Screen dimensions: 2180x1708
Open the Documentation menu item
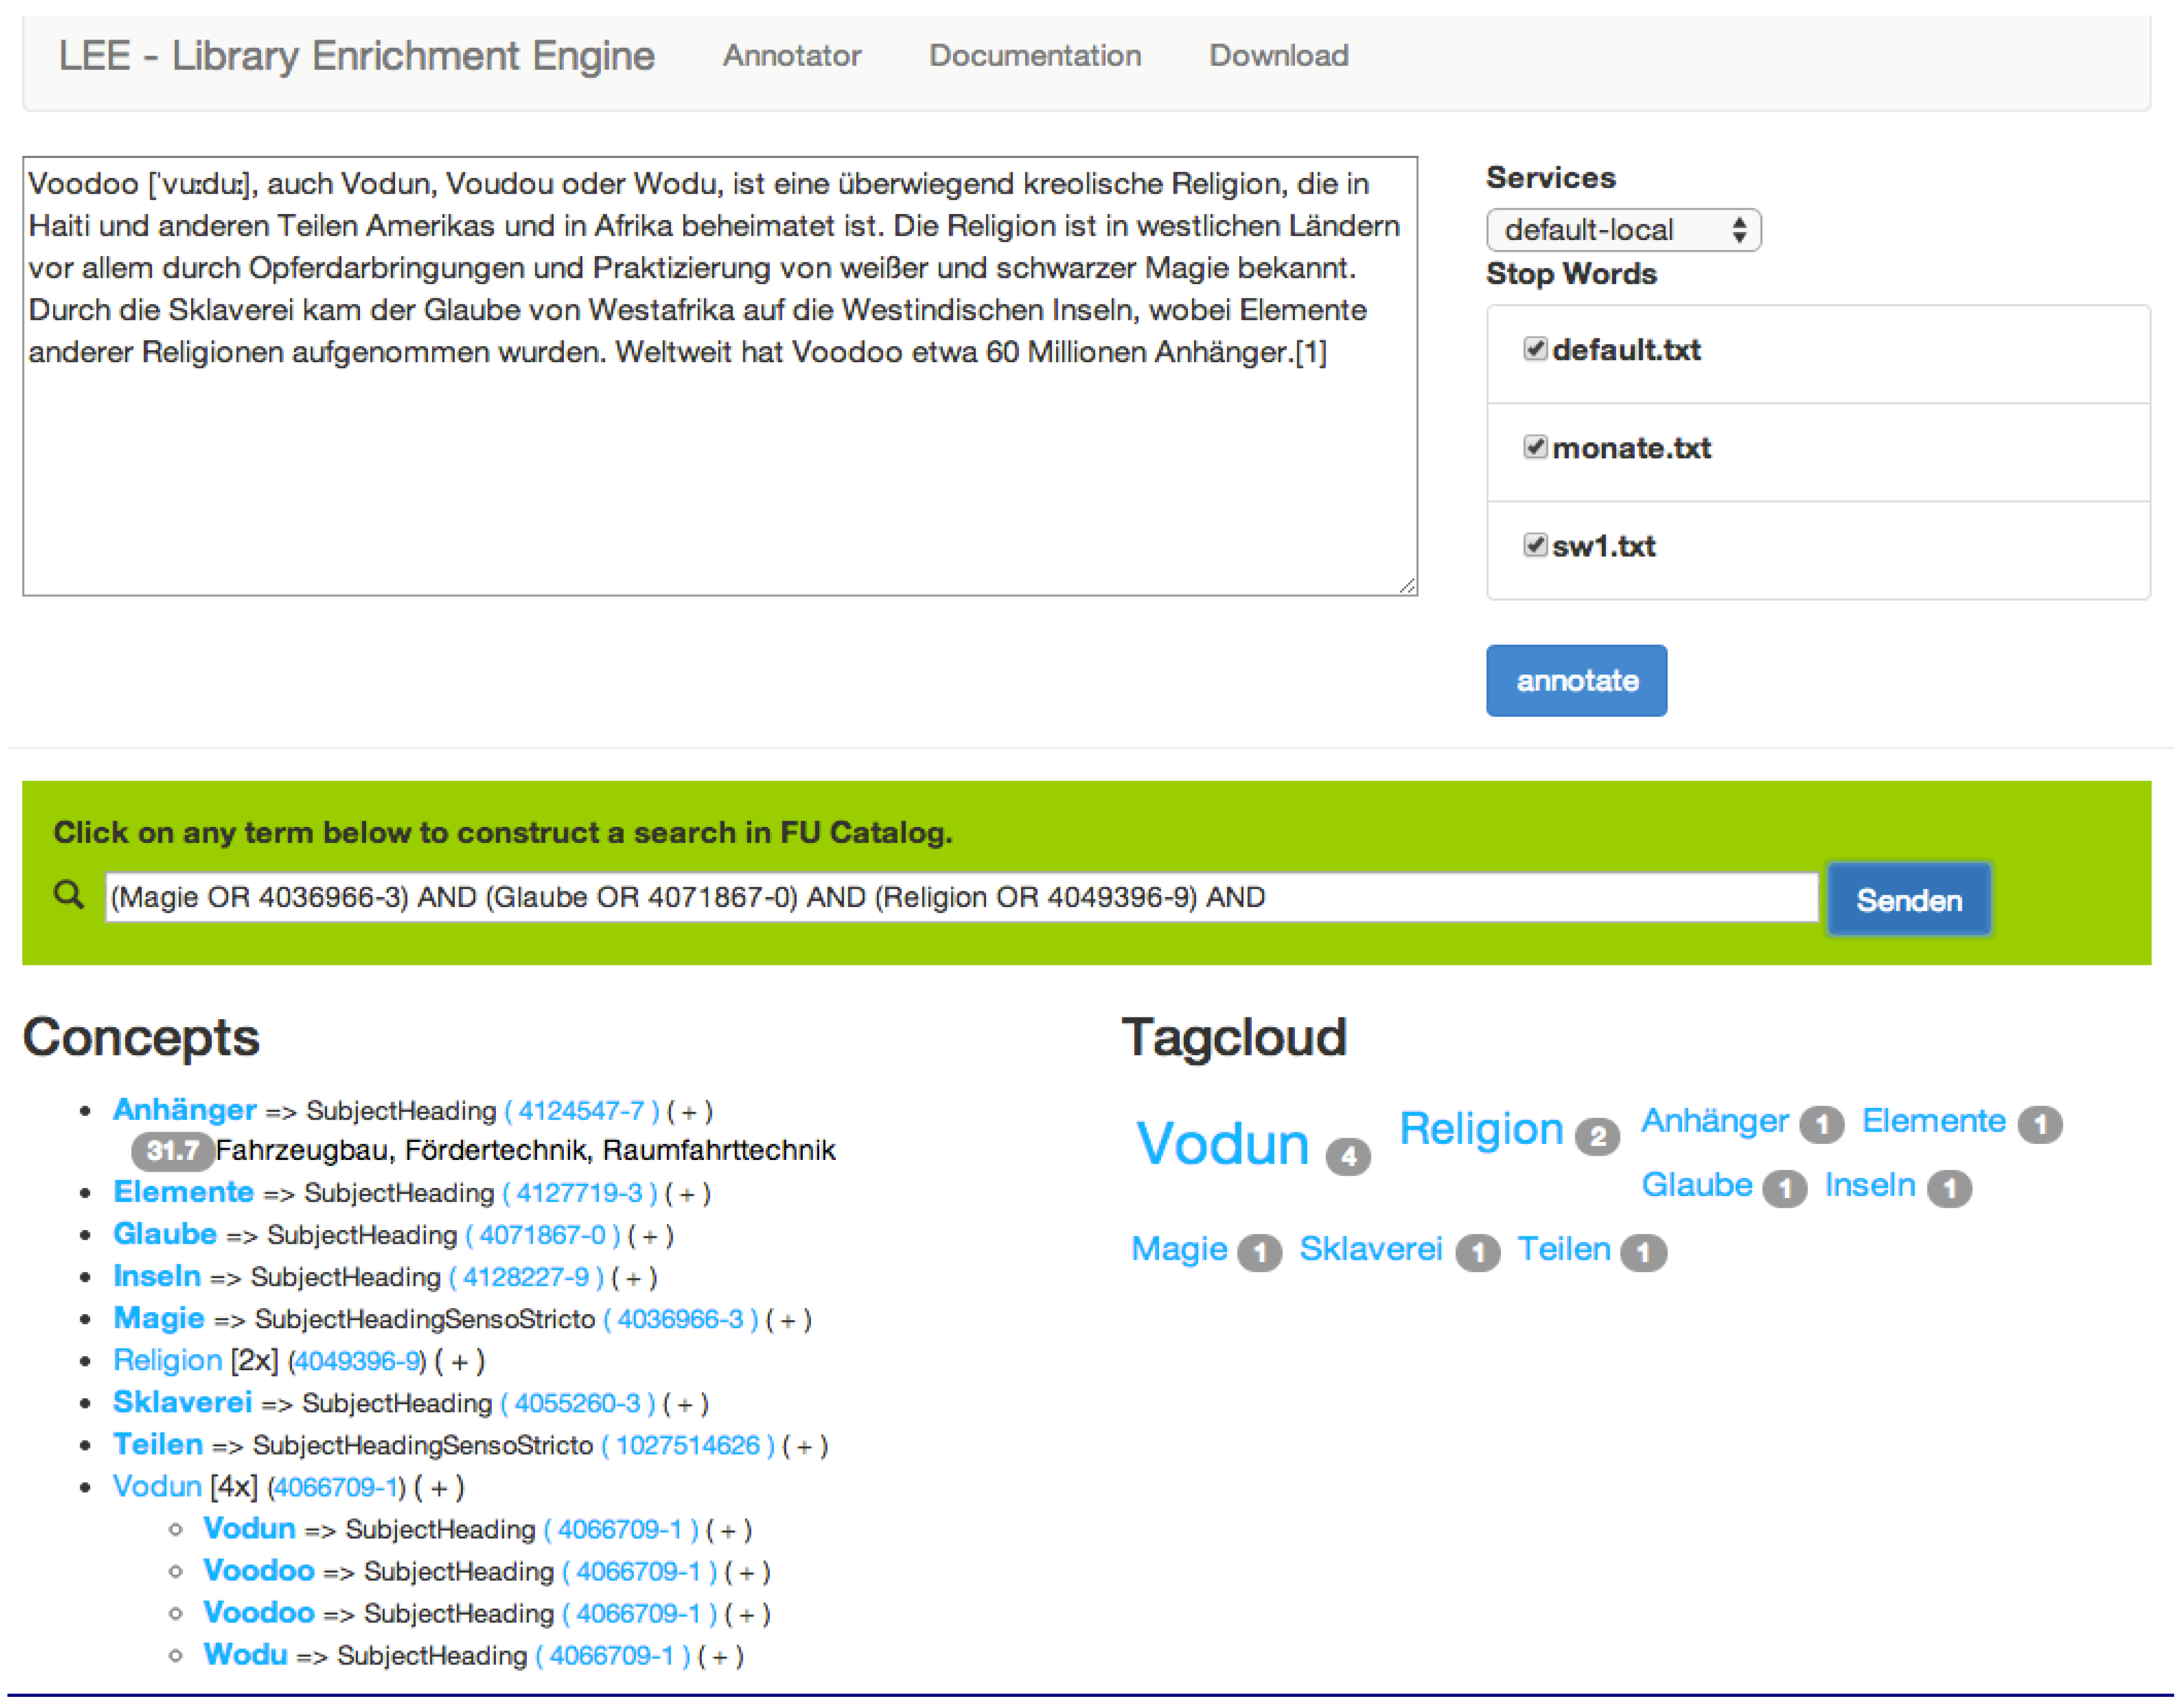[1035, 55]
